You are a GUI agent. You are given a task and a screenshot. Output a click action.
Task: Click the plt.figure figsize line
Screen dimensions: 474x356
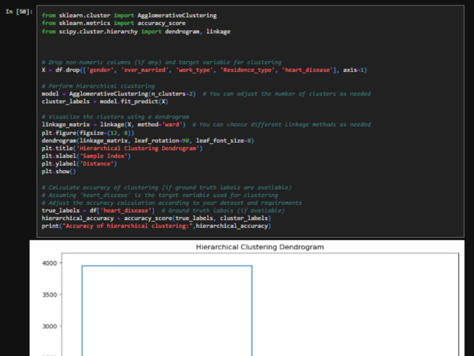click(x=88, y=133)
